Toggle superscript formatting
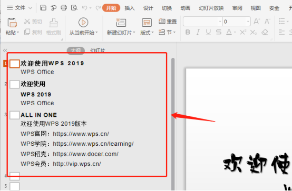292x191 pixels. [x=243, y=32]
